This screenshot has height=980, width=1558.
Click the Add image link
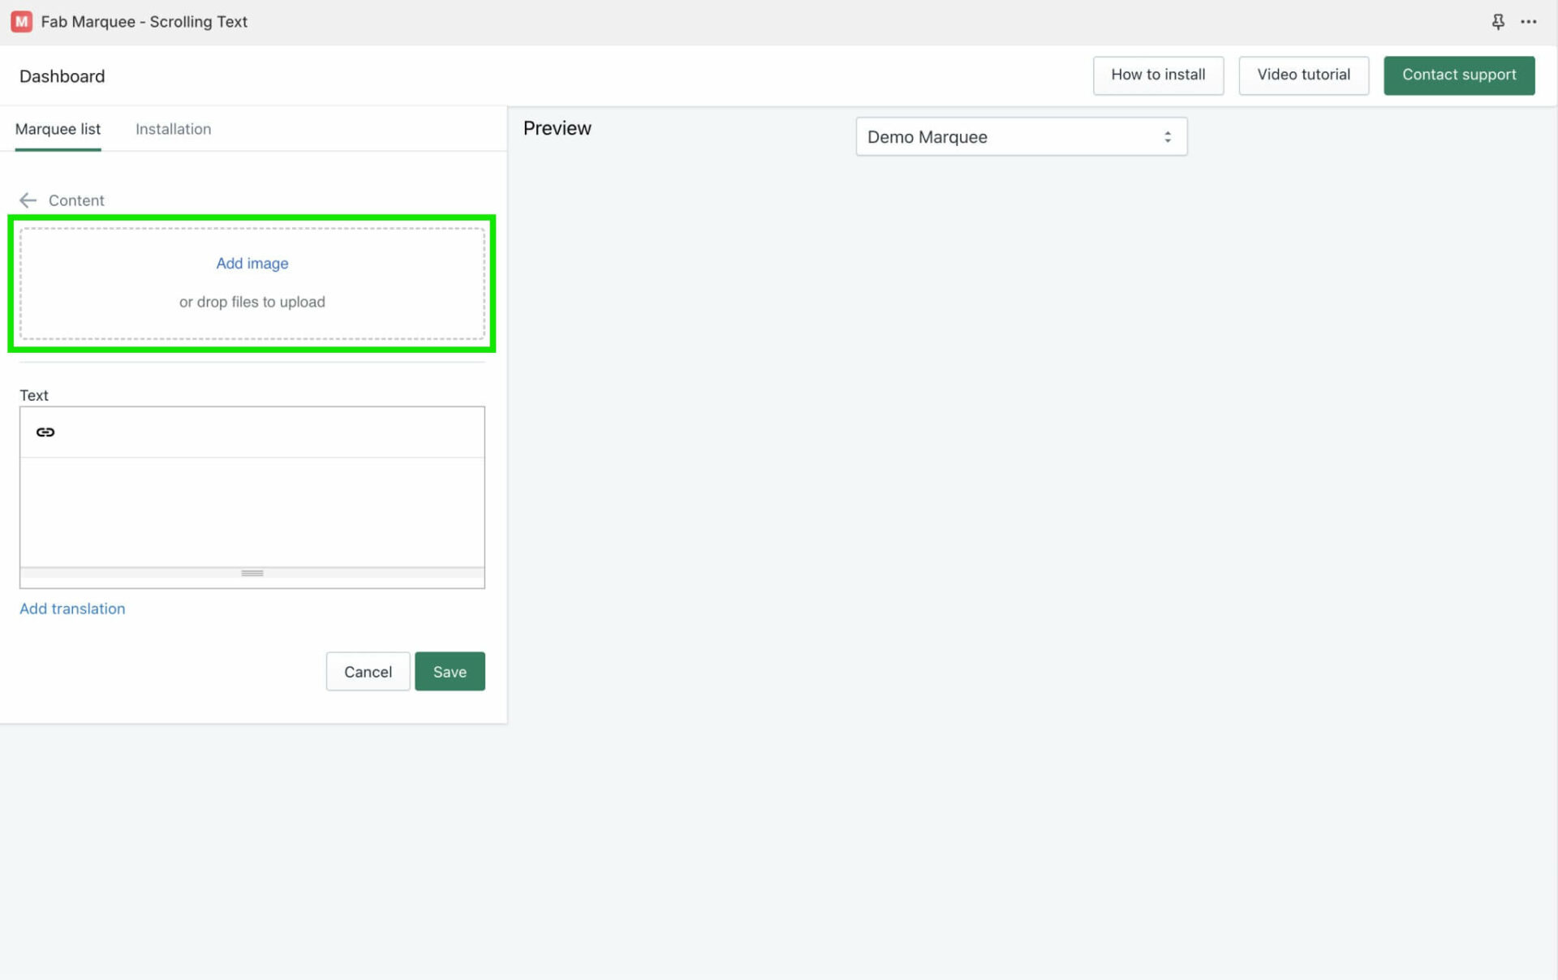[x=252, y=264]
